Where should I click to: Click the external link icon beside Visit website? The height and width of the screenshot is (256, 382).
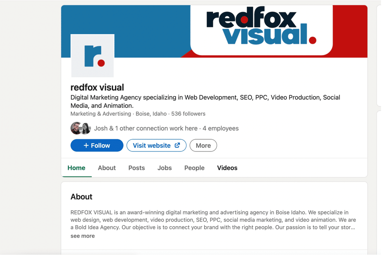point(177,145)
